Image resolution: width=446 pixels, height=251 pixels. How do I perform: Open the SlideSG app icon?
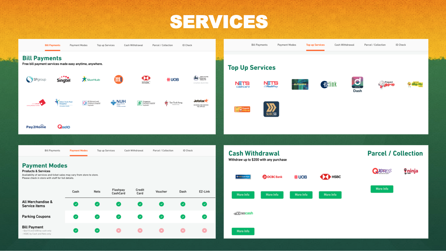[x=271, y=109]
